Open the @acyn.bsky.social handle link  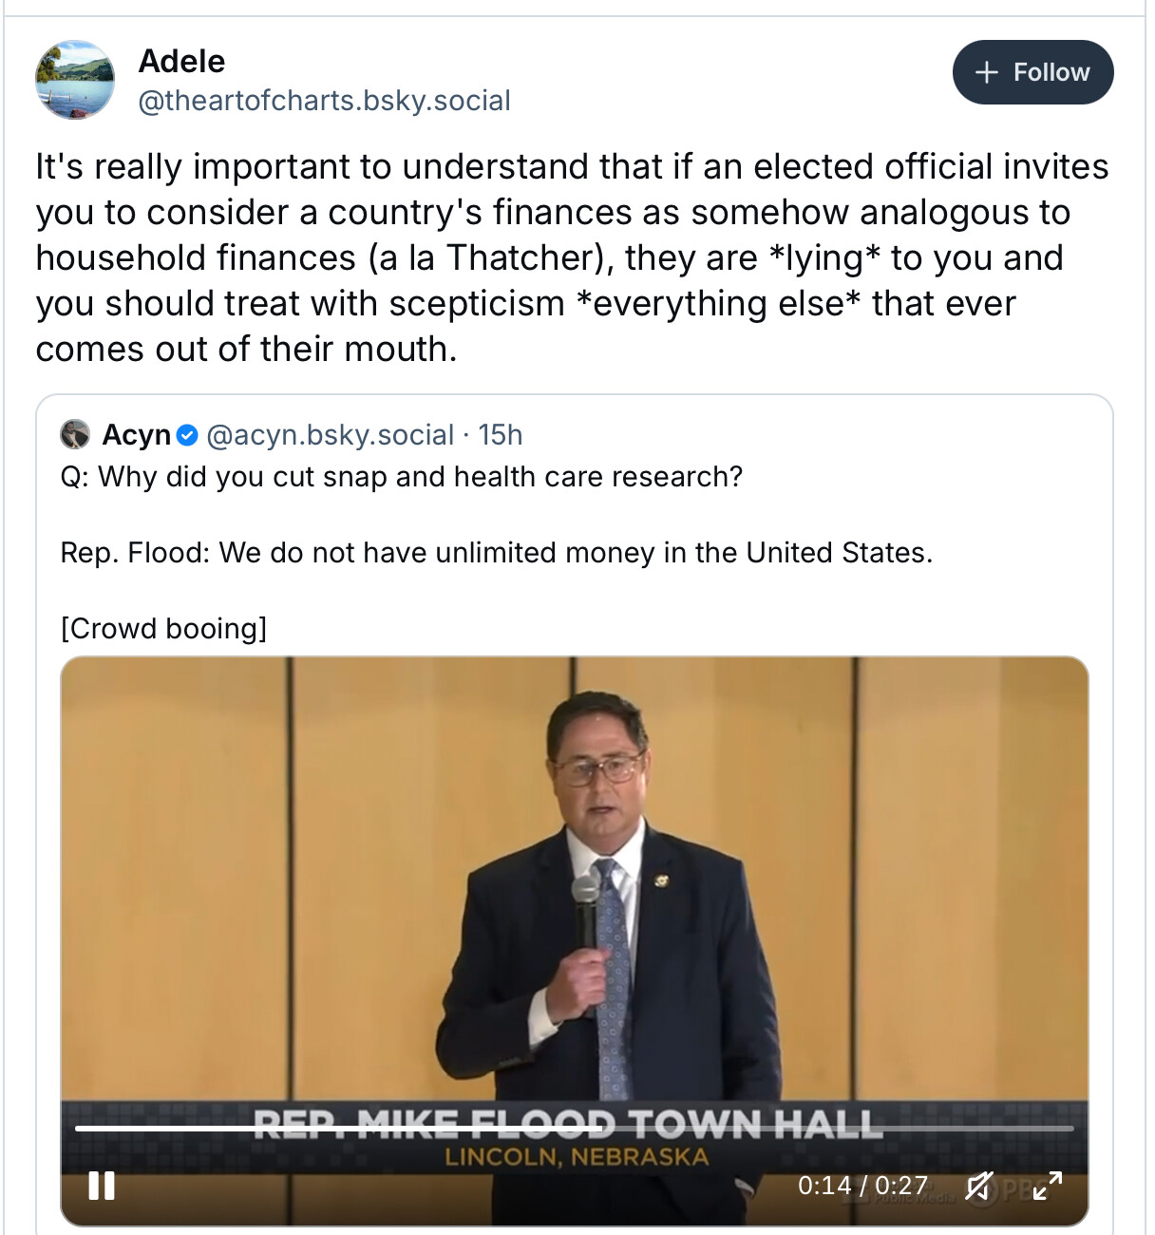coord(330,435)
